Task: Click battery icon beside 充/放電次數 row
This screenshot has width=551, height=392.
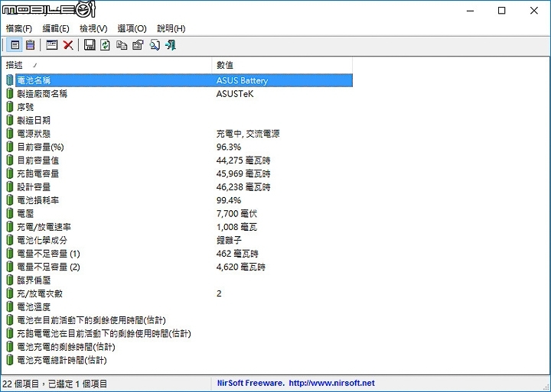Action: pos(10,293)
